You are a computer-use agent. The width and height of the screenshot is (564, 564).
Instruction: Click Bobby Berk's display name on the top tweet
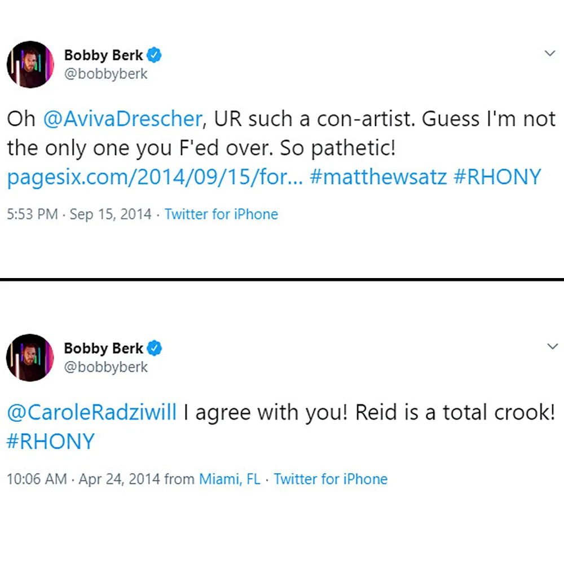coord(103,55)
